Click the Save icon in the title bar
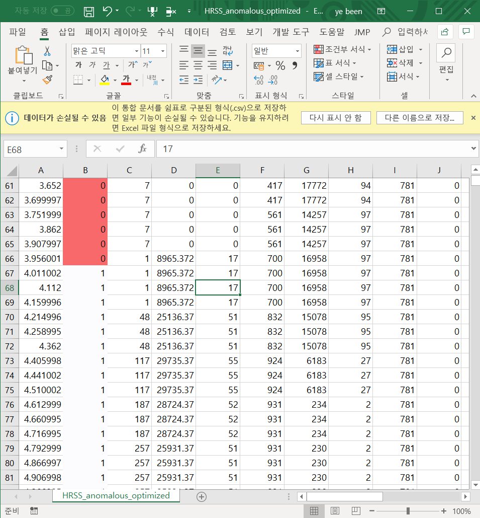 tap(89, 12)
